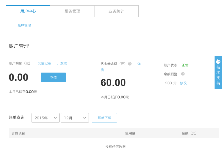Viewport: 223px width, 160px height.
Task: Click the 没有任何数据 empty table row
Action: 115,147
